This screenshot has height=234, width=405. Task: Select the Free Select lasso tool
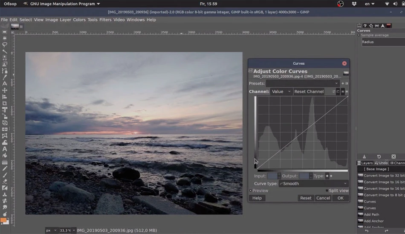[x=5, y=45]
